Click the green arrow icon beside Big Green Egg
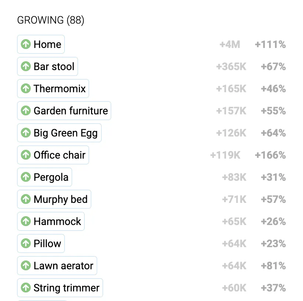This screenshot has height=301, width=303. (26, 133)
